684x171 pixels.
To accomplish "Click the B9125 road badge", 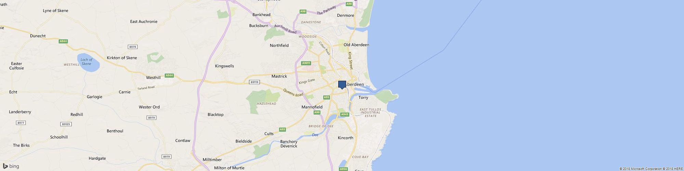I will [66, 124].
